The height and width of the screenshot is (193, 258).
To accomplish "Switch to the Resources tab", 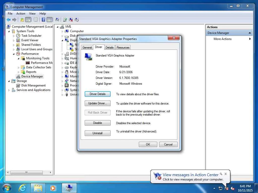I will click(x=123, y=47).
